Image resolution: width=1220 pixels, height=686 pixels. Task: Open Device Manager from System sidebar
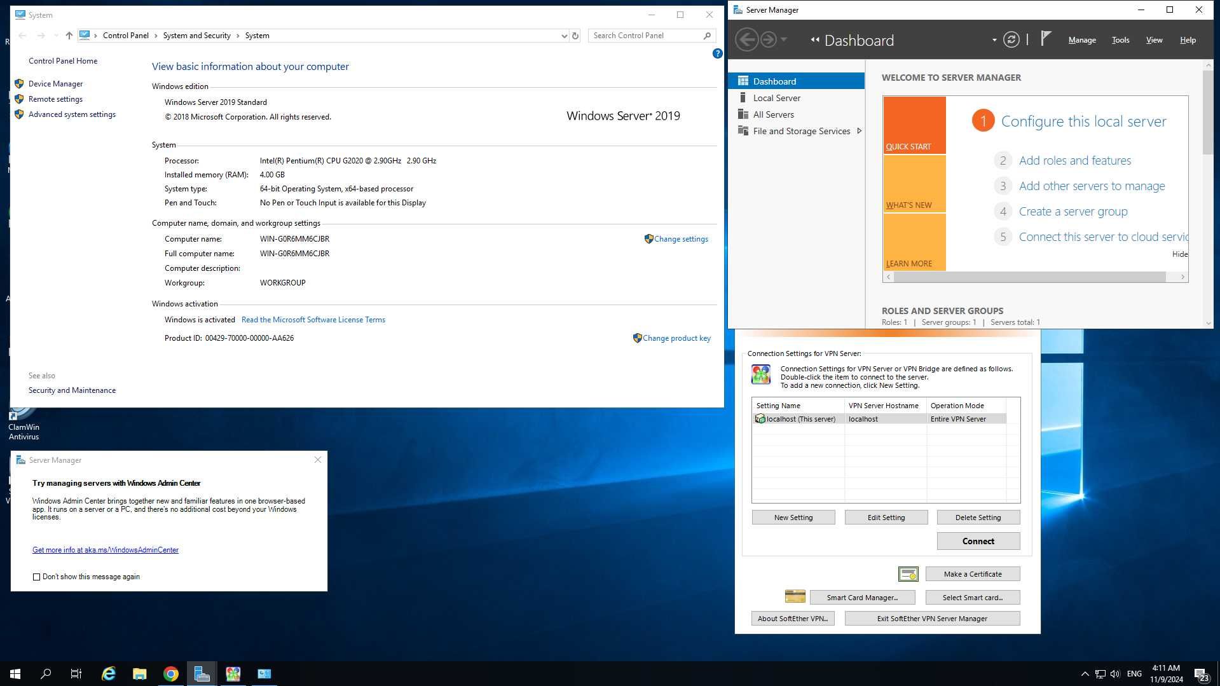pyautogui.click(x=55, y=84)
